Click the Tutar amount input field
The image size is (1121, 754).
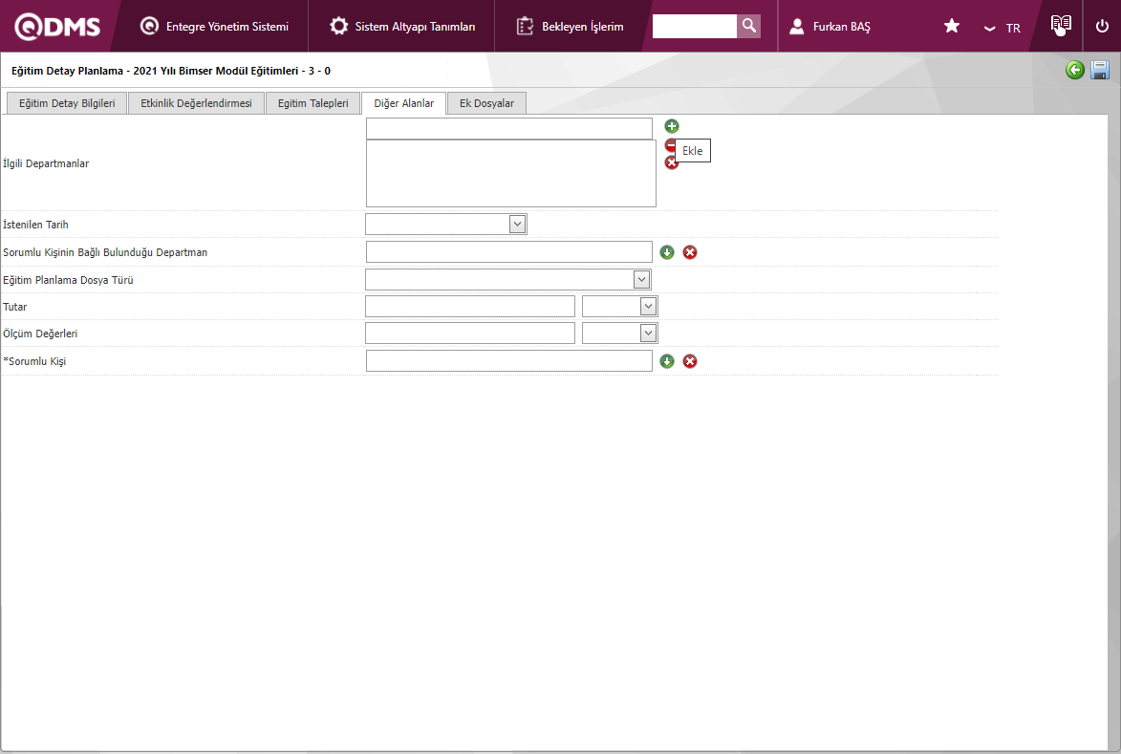tap(470, 306)
